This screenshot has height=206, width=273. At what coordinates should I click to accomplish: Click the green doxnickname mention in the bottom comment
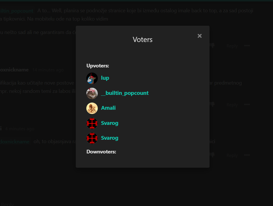15,142
